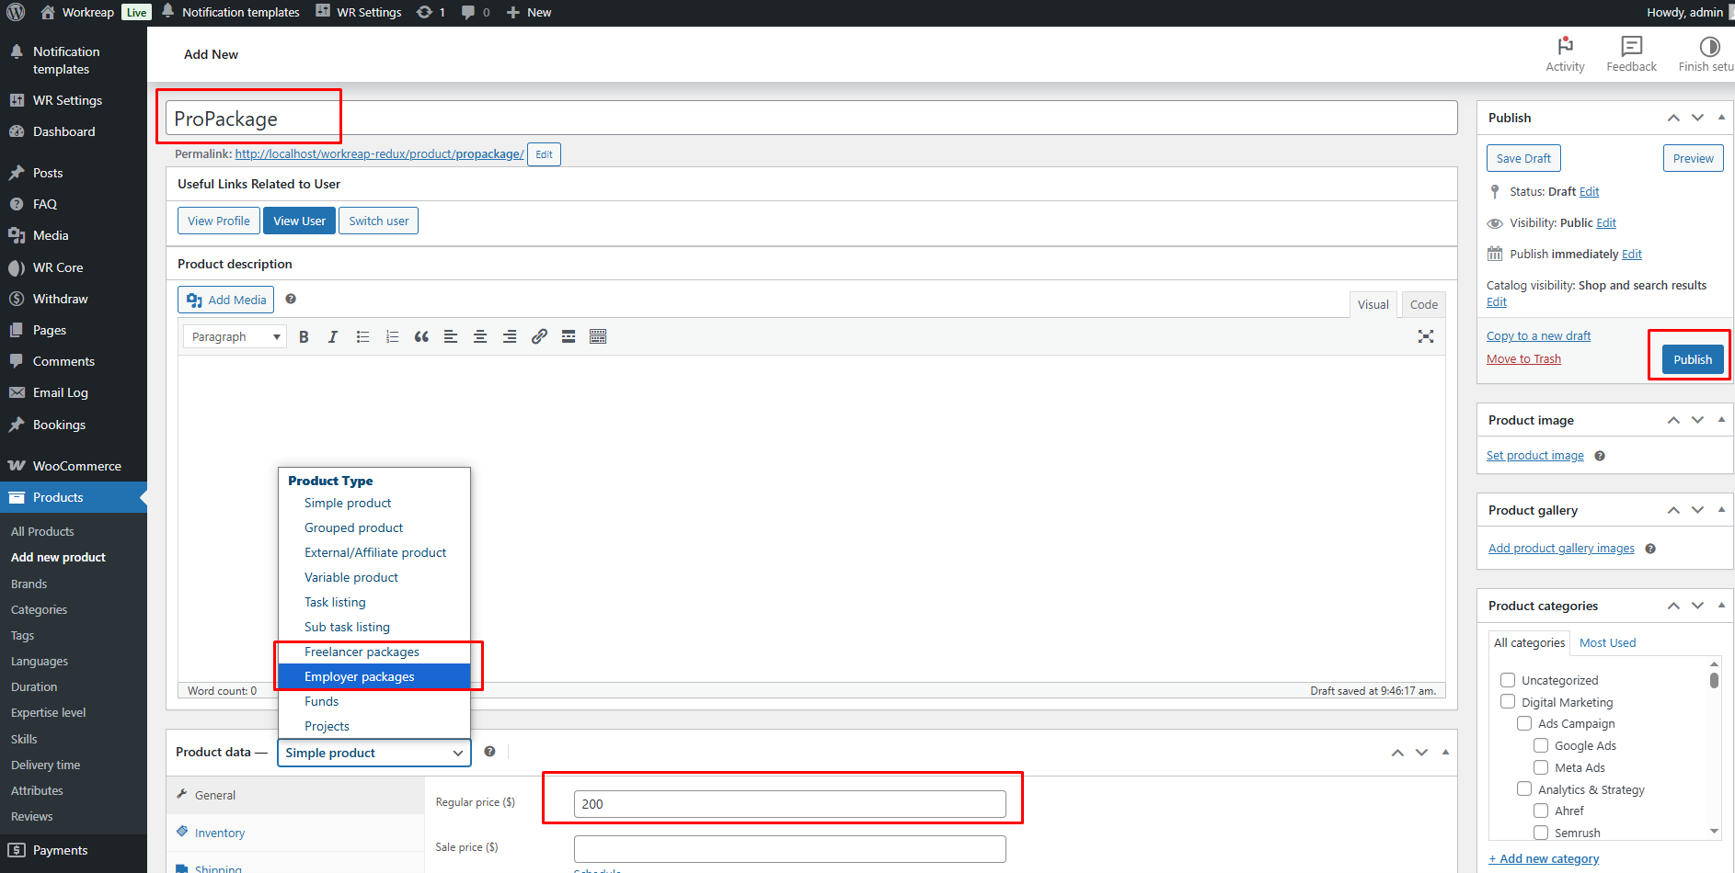
Task: Enable the Google Ads category checkbox
Action: point(1541,745)
